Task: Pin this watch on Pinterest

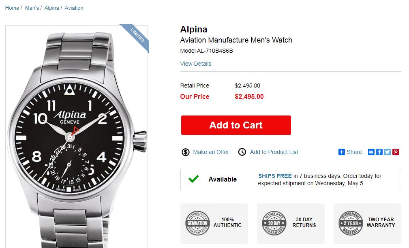Action: pos(396,152)
